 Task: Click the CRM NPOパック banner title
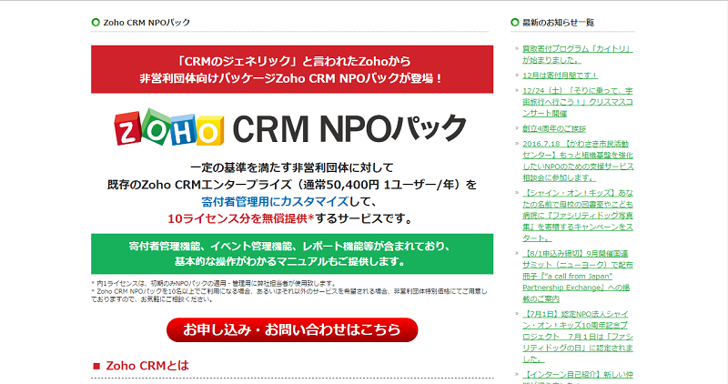[x=349, y=127]
